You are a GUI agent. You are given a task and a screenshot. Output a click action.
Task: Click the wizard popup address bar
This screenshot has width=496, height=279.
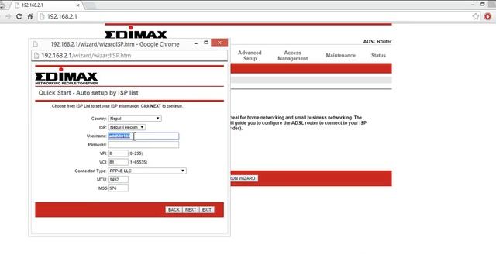click(129, 56)
